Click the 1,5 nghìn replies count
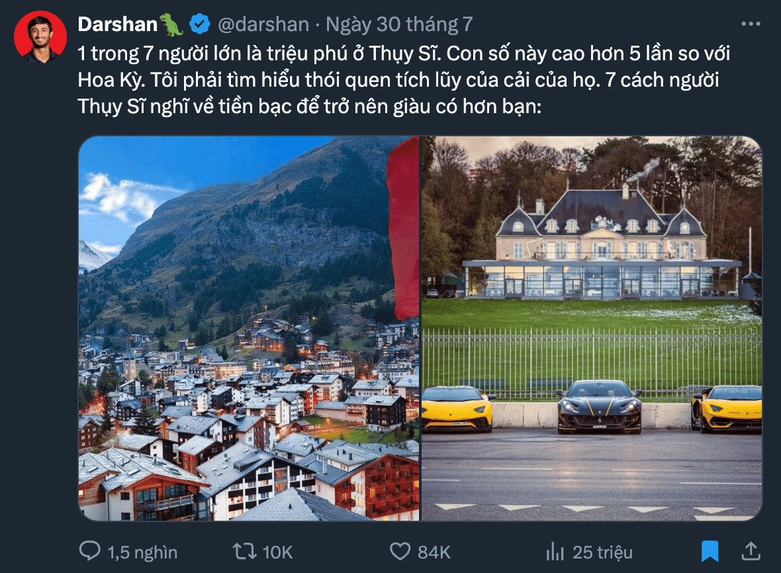Viewport: 781px width, 573px height. [142, 552]
